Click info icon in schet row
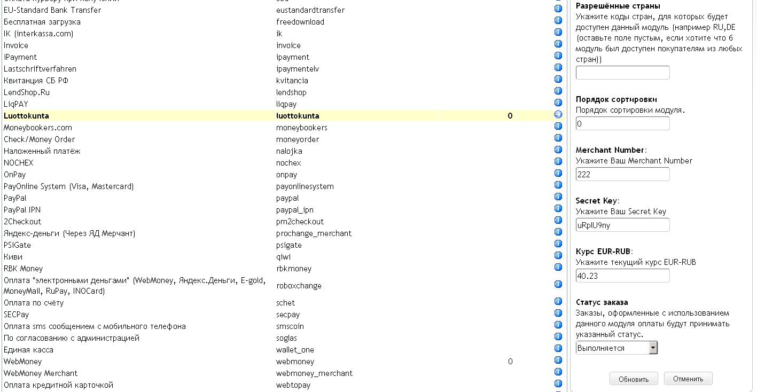The width and height of the screenshot is (757, 392). 558,301
